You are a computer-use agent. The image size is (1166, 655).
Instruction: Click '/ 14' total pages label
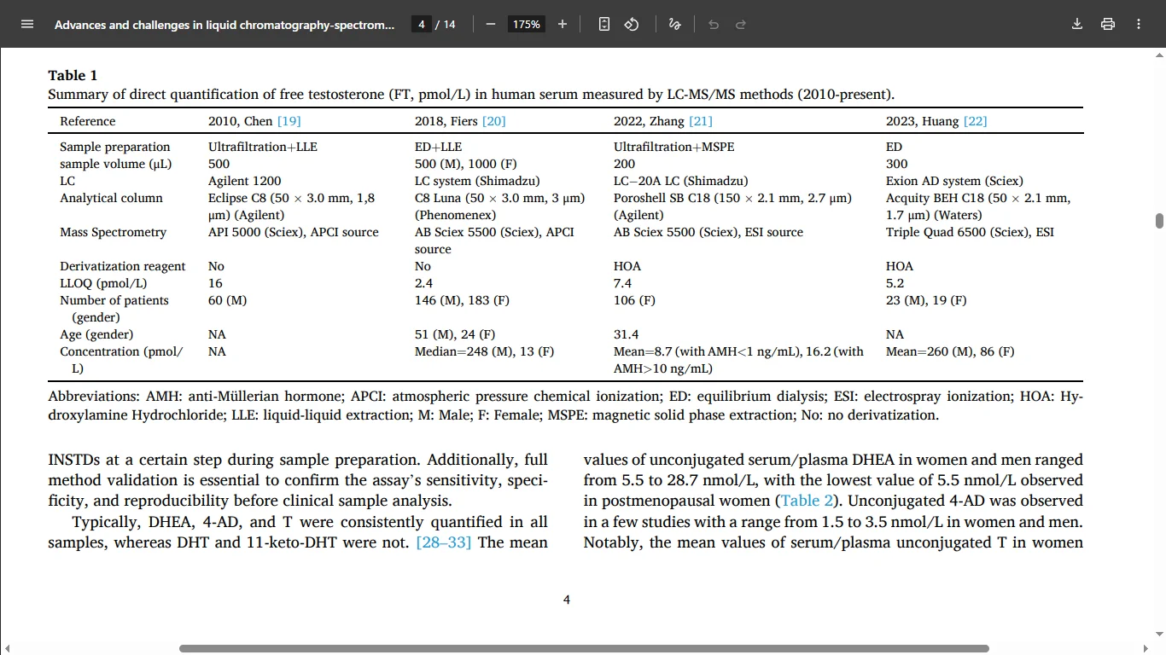pyautogui.click(x=446, y=24)
